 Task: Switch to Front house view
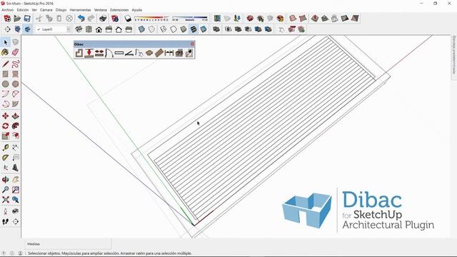[x=99, y=29]
